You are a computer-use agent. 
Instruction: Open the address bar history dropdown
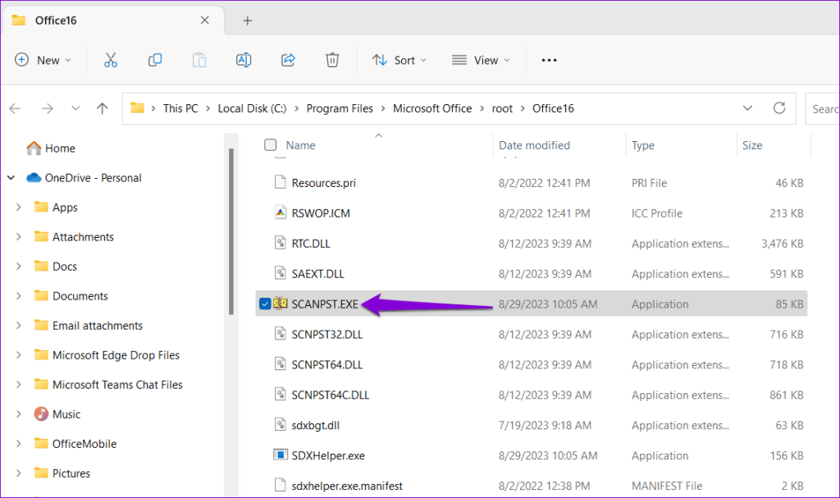pos(747,108)
